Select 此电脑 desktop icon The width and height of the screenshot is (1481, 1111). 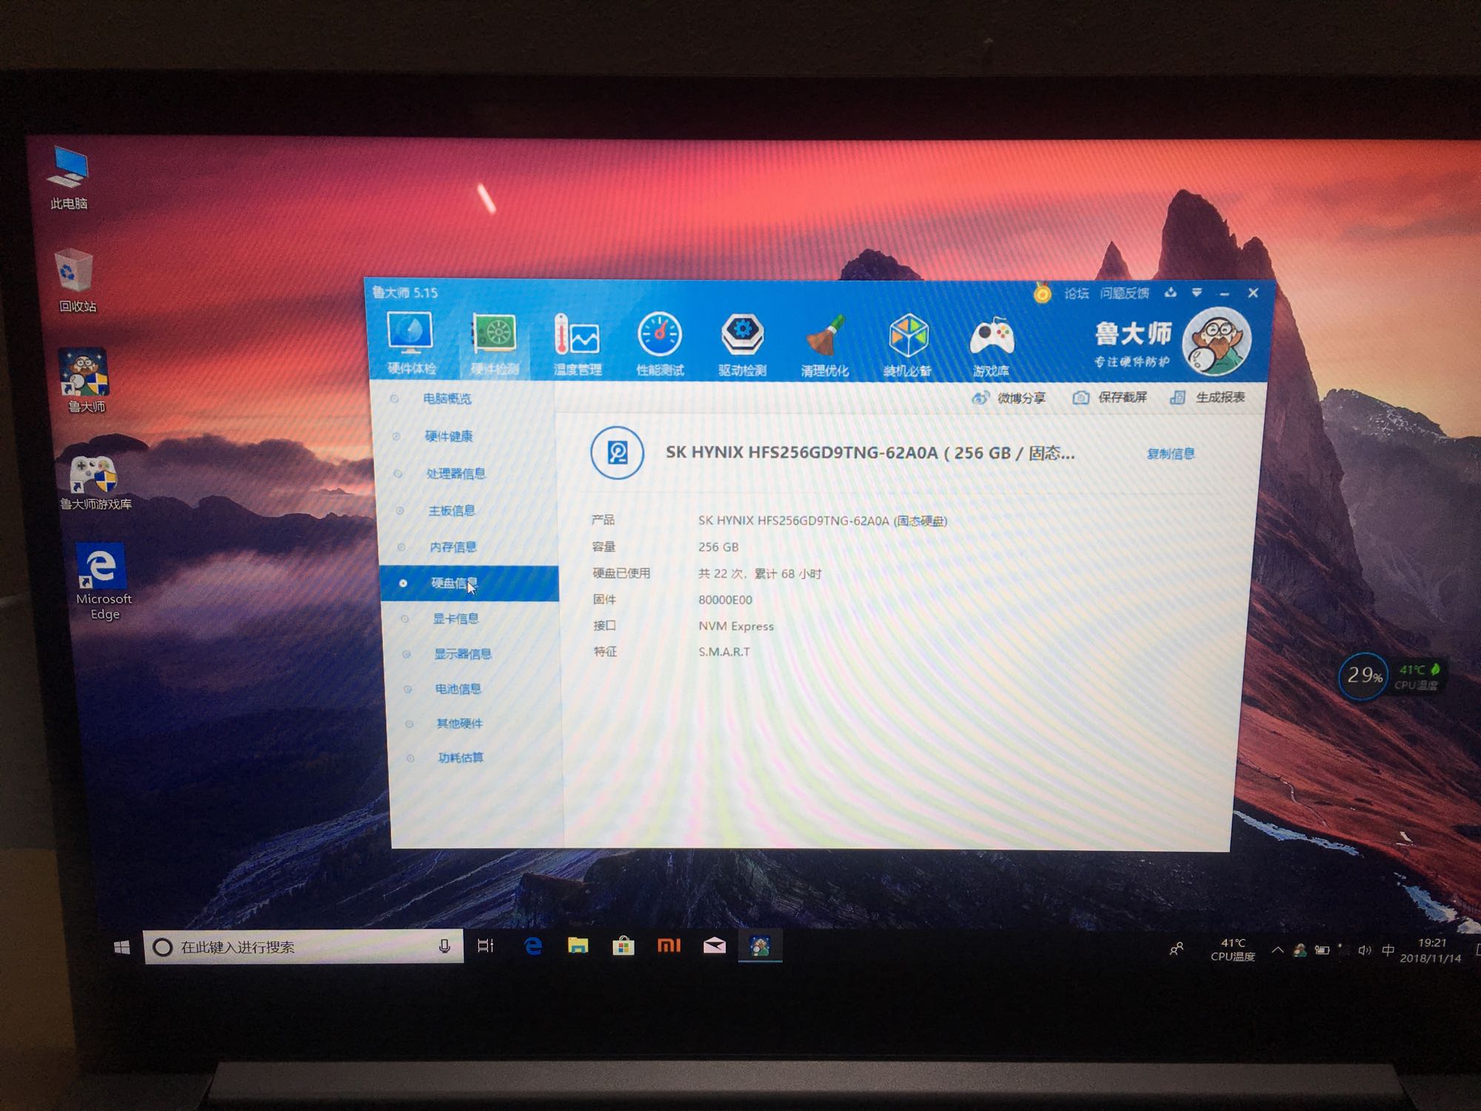(68, 178)
